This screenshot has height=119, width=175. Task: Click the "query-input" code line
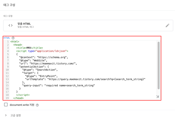click(59, 86)
